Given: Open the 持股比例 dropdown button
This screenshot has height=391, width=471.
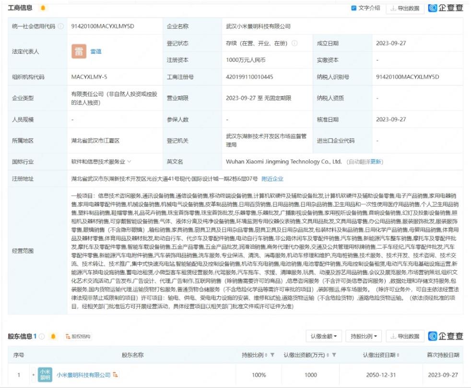Looking at the screenshot, I should pyautogui.click(x=364, y=336).
